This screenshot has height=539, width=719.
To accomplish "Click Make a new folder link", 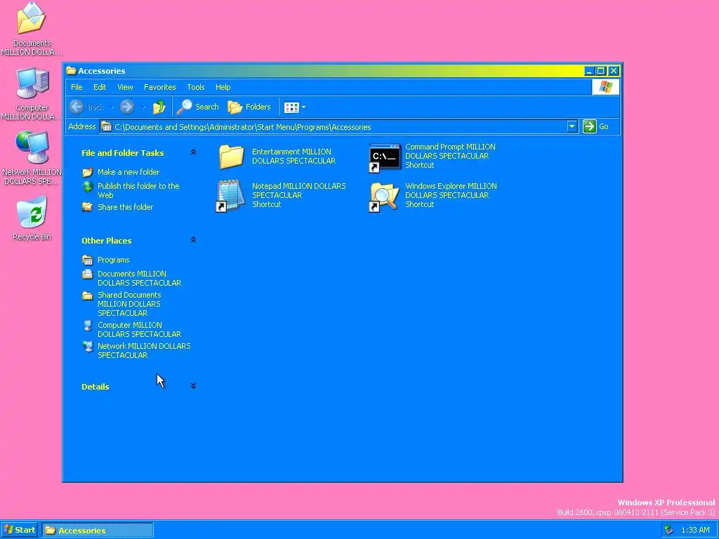I will coord(128,173).
